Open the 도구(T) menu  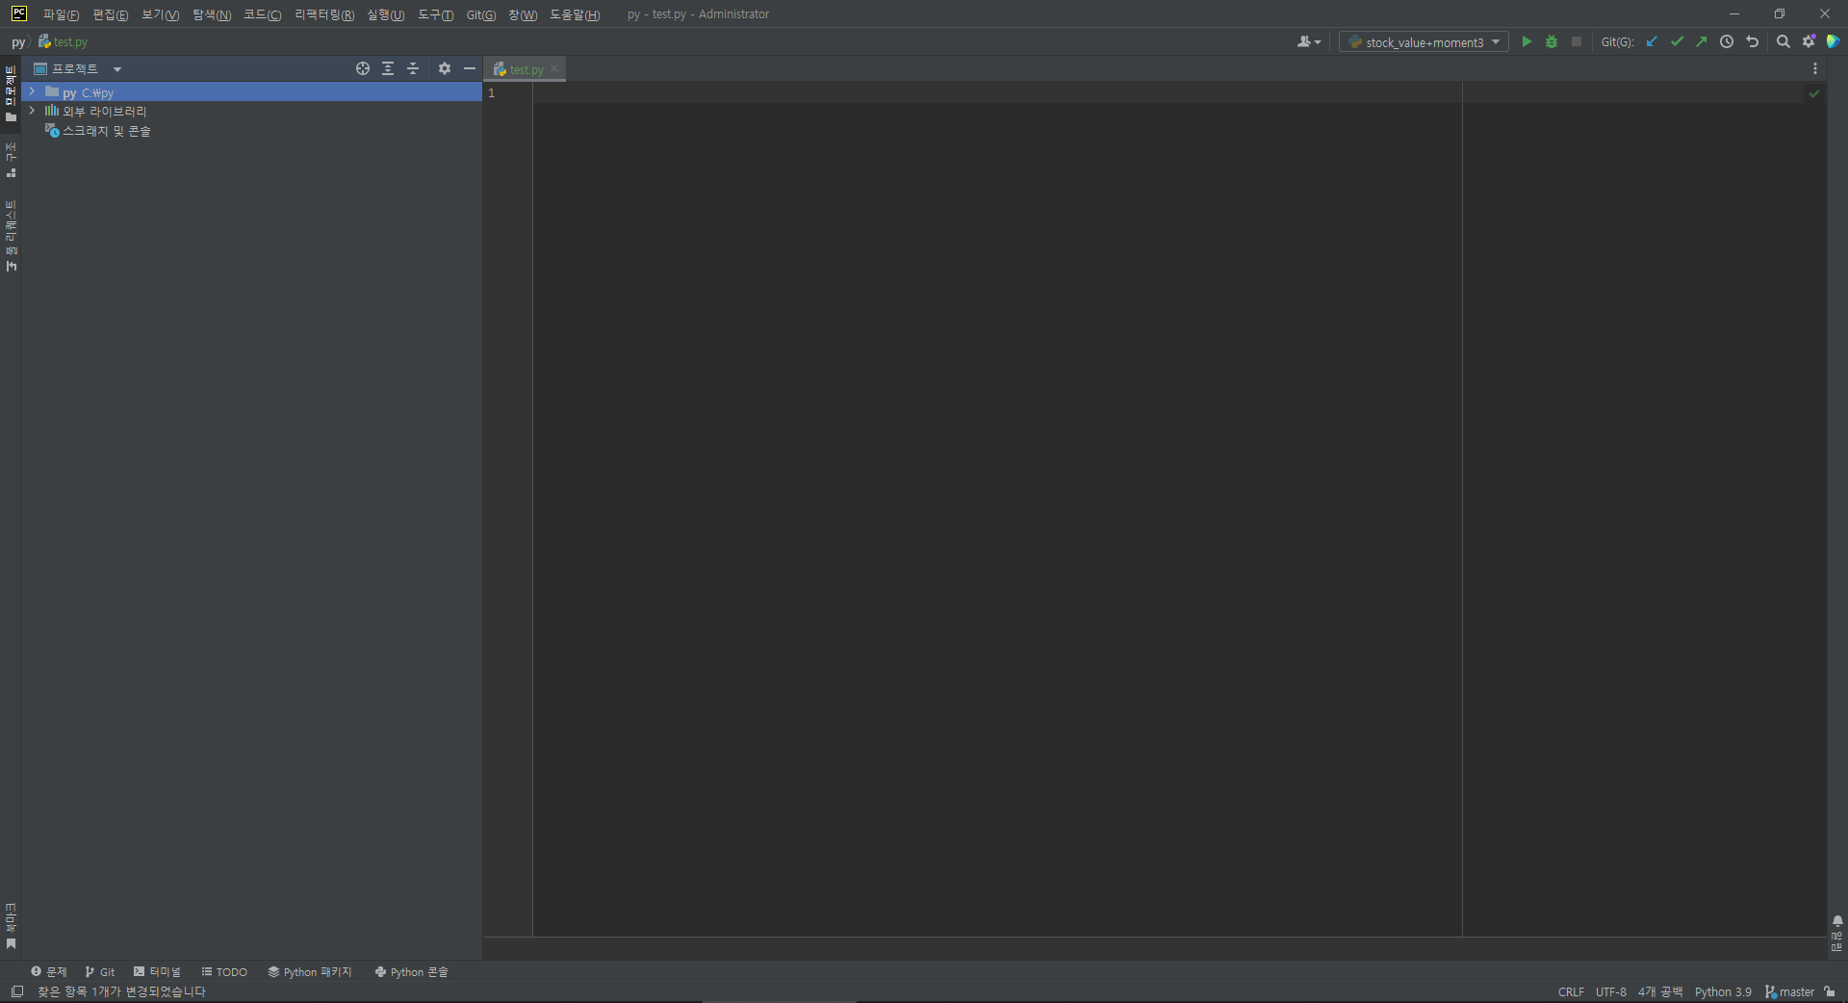point(435,14)
